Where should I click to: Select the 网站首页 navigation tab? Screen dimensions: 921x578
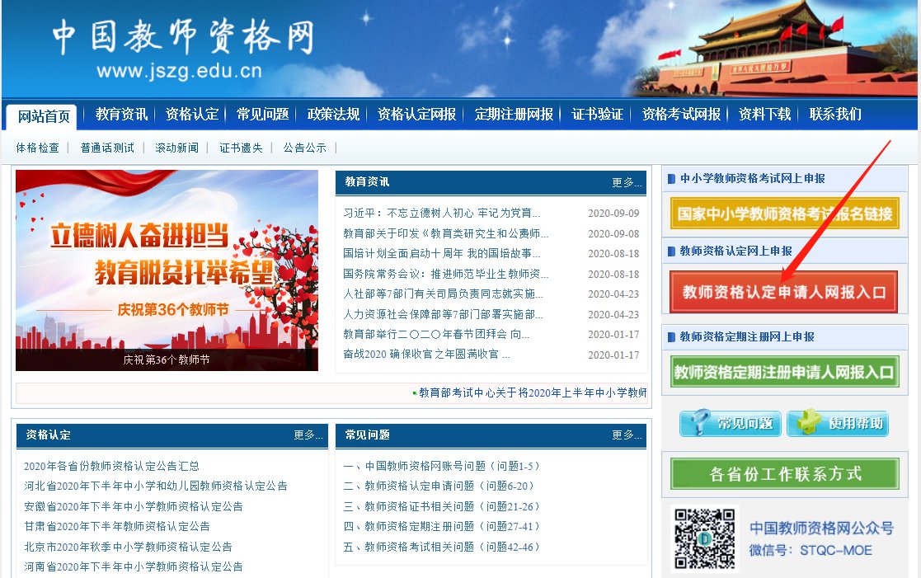44,116
